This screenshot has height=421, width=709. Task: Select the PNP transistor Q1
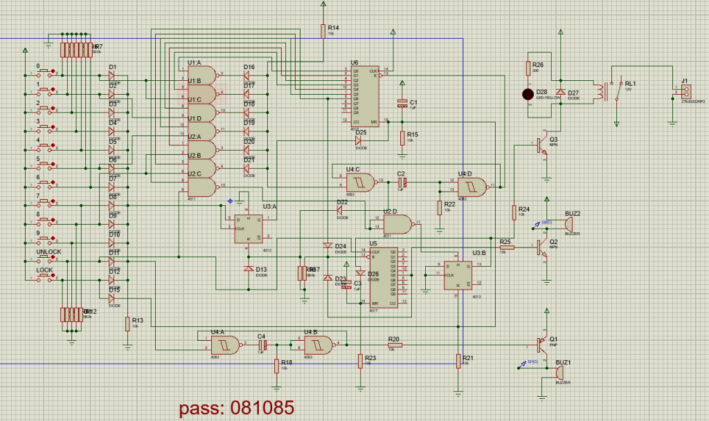click(542, 345)
